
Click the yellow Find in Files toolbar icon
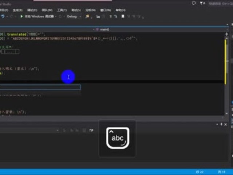87,16
